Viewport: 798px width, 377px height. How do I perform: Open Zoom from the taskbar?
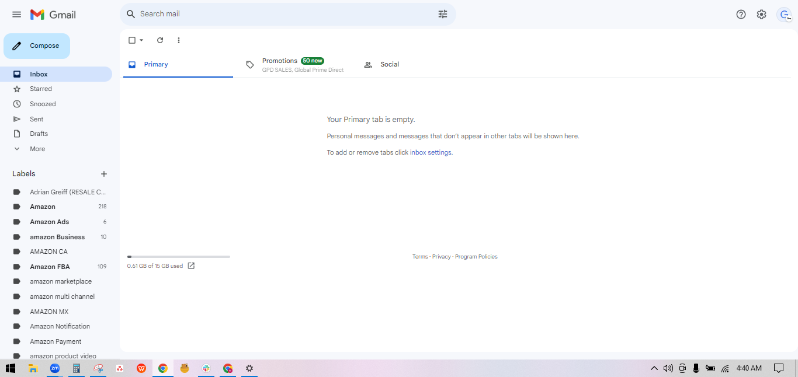coord(55,368)
